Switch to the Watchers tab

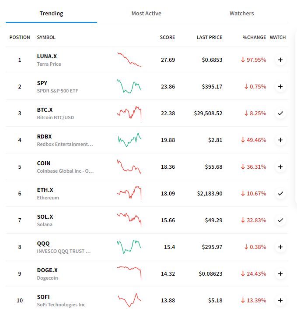tap(242, 14)
